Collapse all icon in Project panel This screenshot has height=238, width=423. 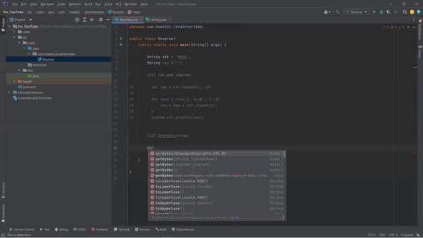pyautogui.click(x=92, y=20)
